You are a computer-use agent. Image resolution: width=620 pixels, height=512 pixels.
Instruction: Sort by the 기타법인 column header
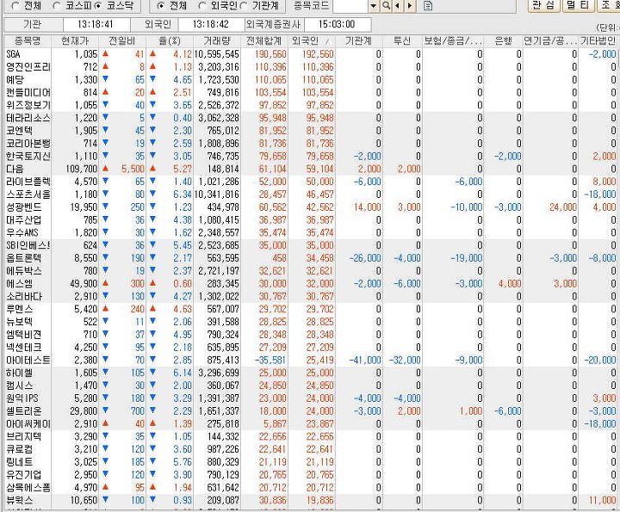click(598, 40)
